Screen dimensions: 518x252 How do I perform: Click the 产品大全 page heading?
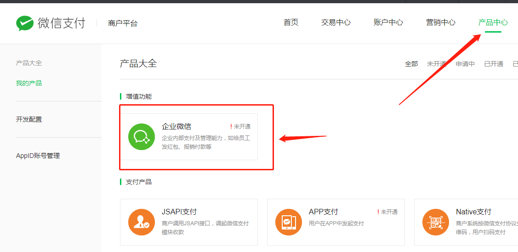[x=138, y=63]
